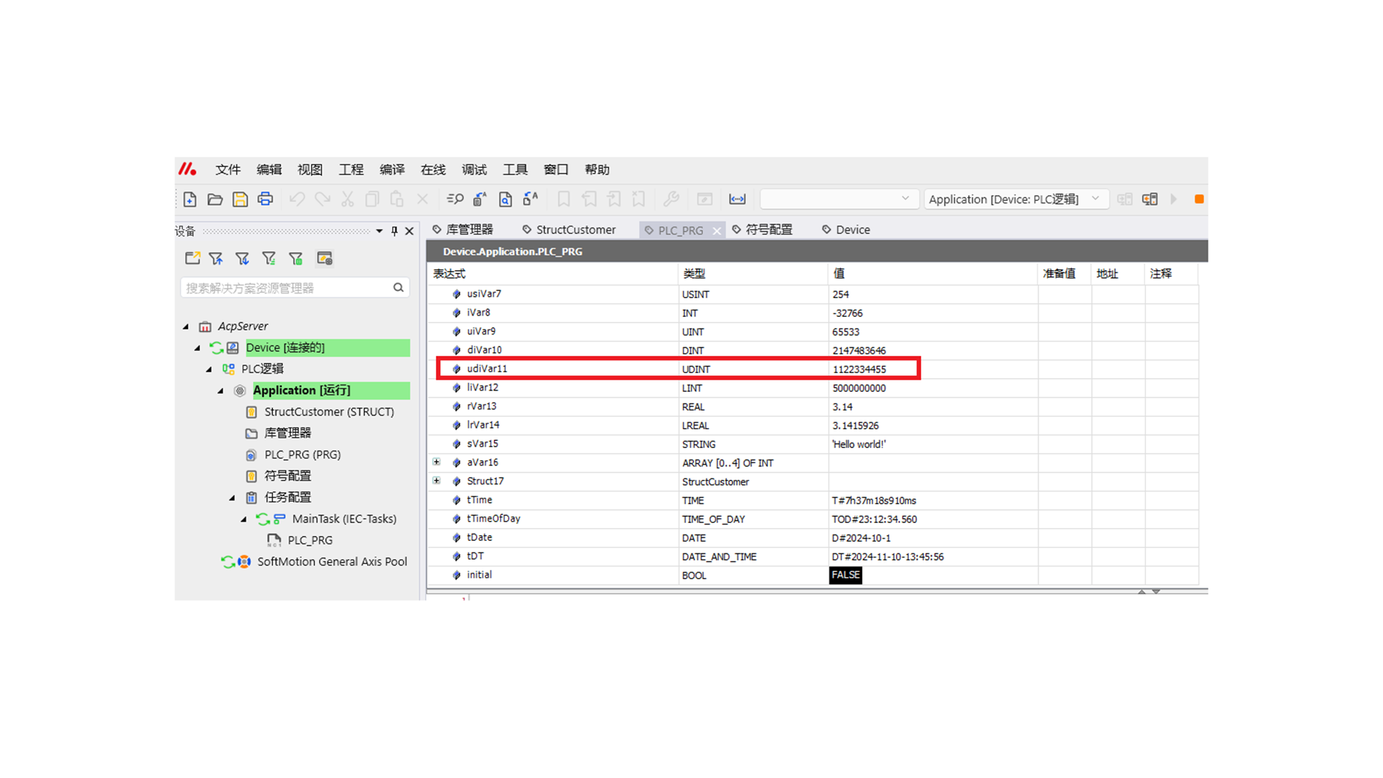1383x778 pixels.
Task: Pin the device panel with pin icon
Action: tap(394, 231)
